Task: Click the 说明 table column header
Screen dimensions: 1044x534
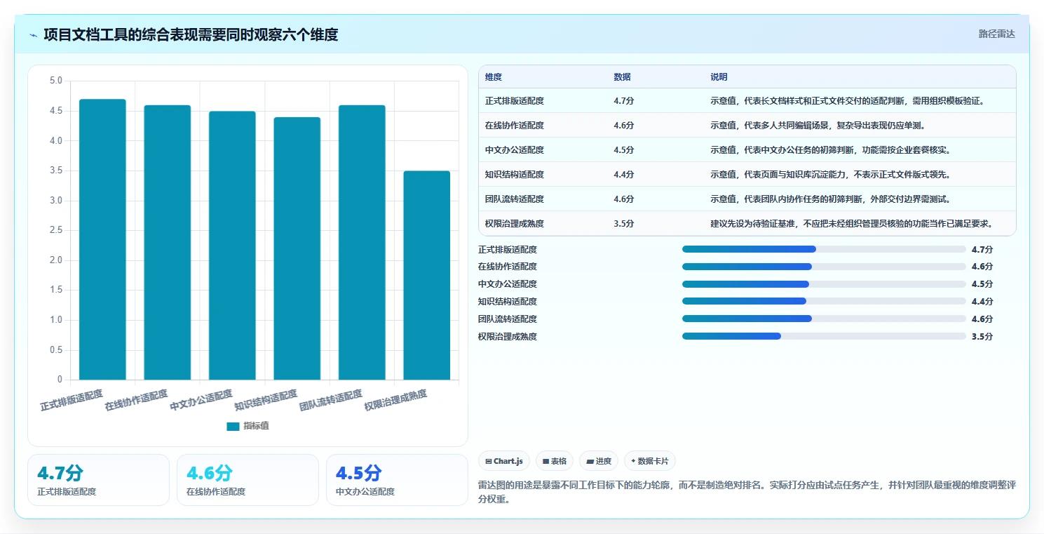Action: pos(719,77)
